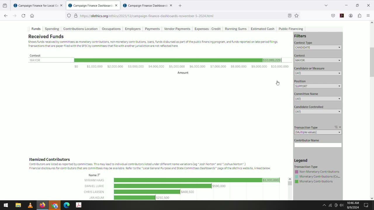This screenshot has height=210, width=374.
Task: Open the Candidate Controlled dropdown
Action: (318, 112)
